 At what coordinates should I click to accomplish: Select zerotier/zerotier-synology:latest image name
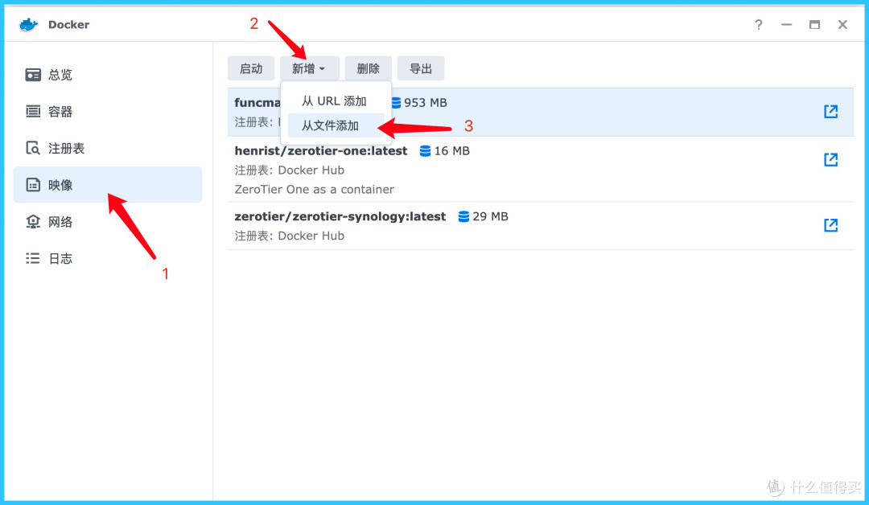coord(340,216)
